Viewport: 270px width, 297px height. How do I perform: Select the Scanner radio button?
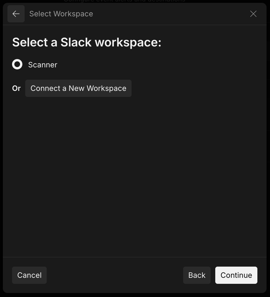tap(17, 65)
